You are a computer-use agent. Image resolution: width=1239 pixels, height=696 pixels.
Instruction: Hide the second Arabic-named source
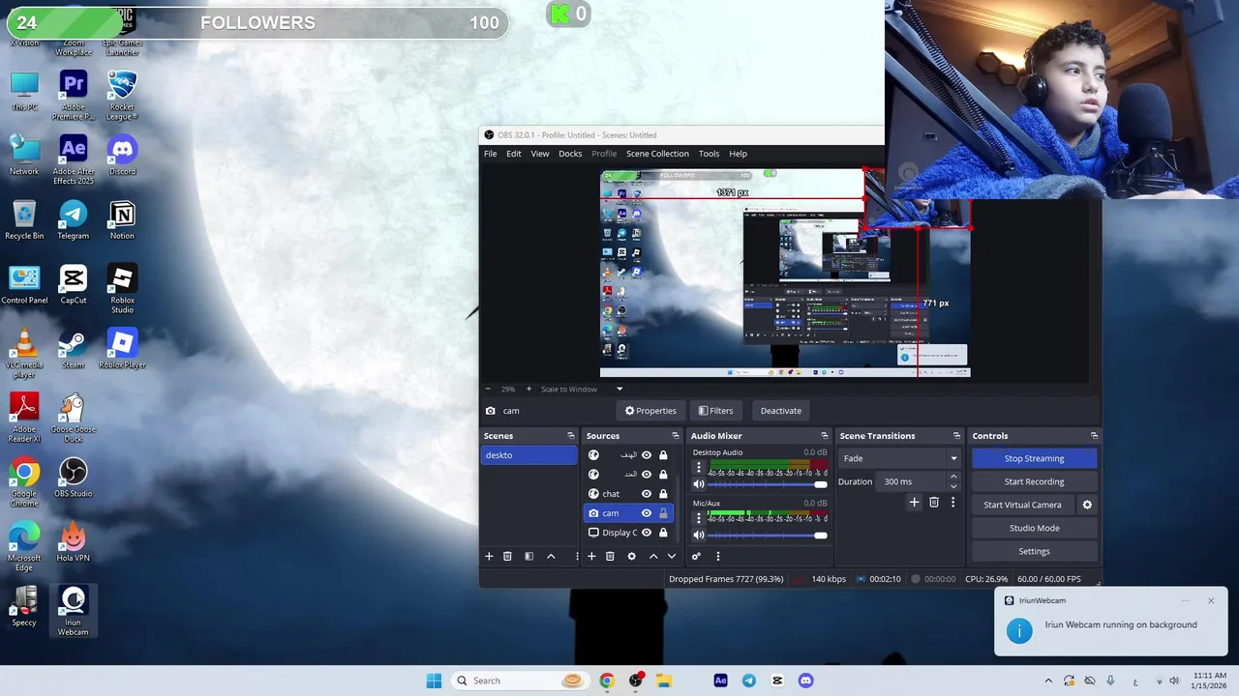point(647,475)
